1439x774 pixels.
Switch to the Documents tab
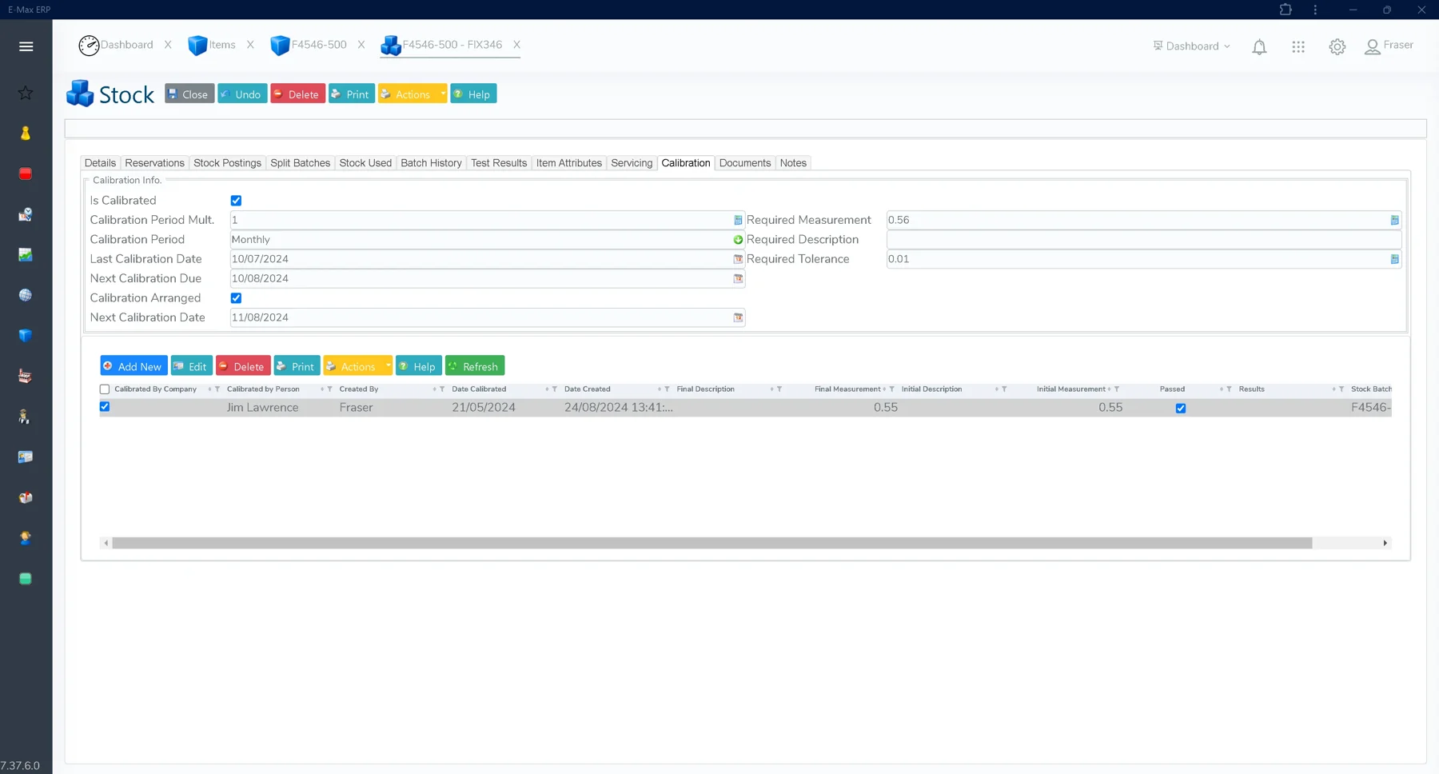(x=745, y=163)
